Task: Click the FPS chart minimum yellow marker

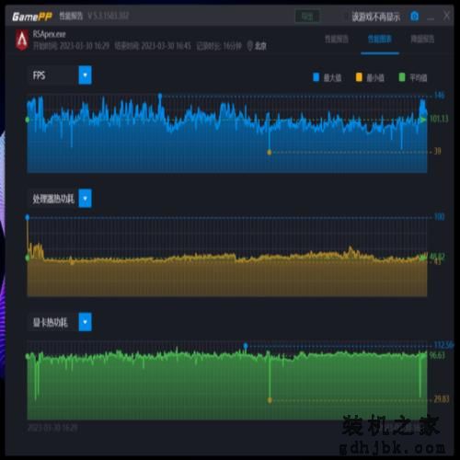Action: 270,152
